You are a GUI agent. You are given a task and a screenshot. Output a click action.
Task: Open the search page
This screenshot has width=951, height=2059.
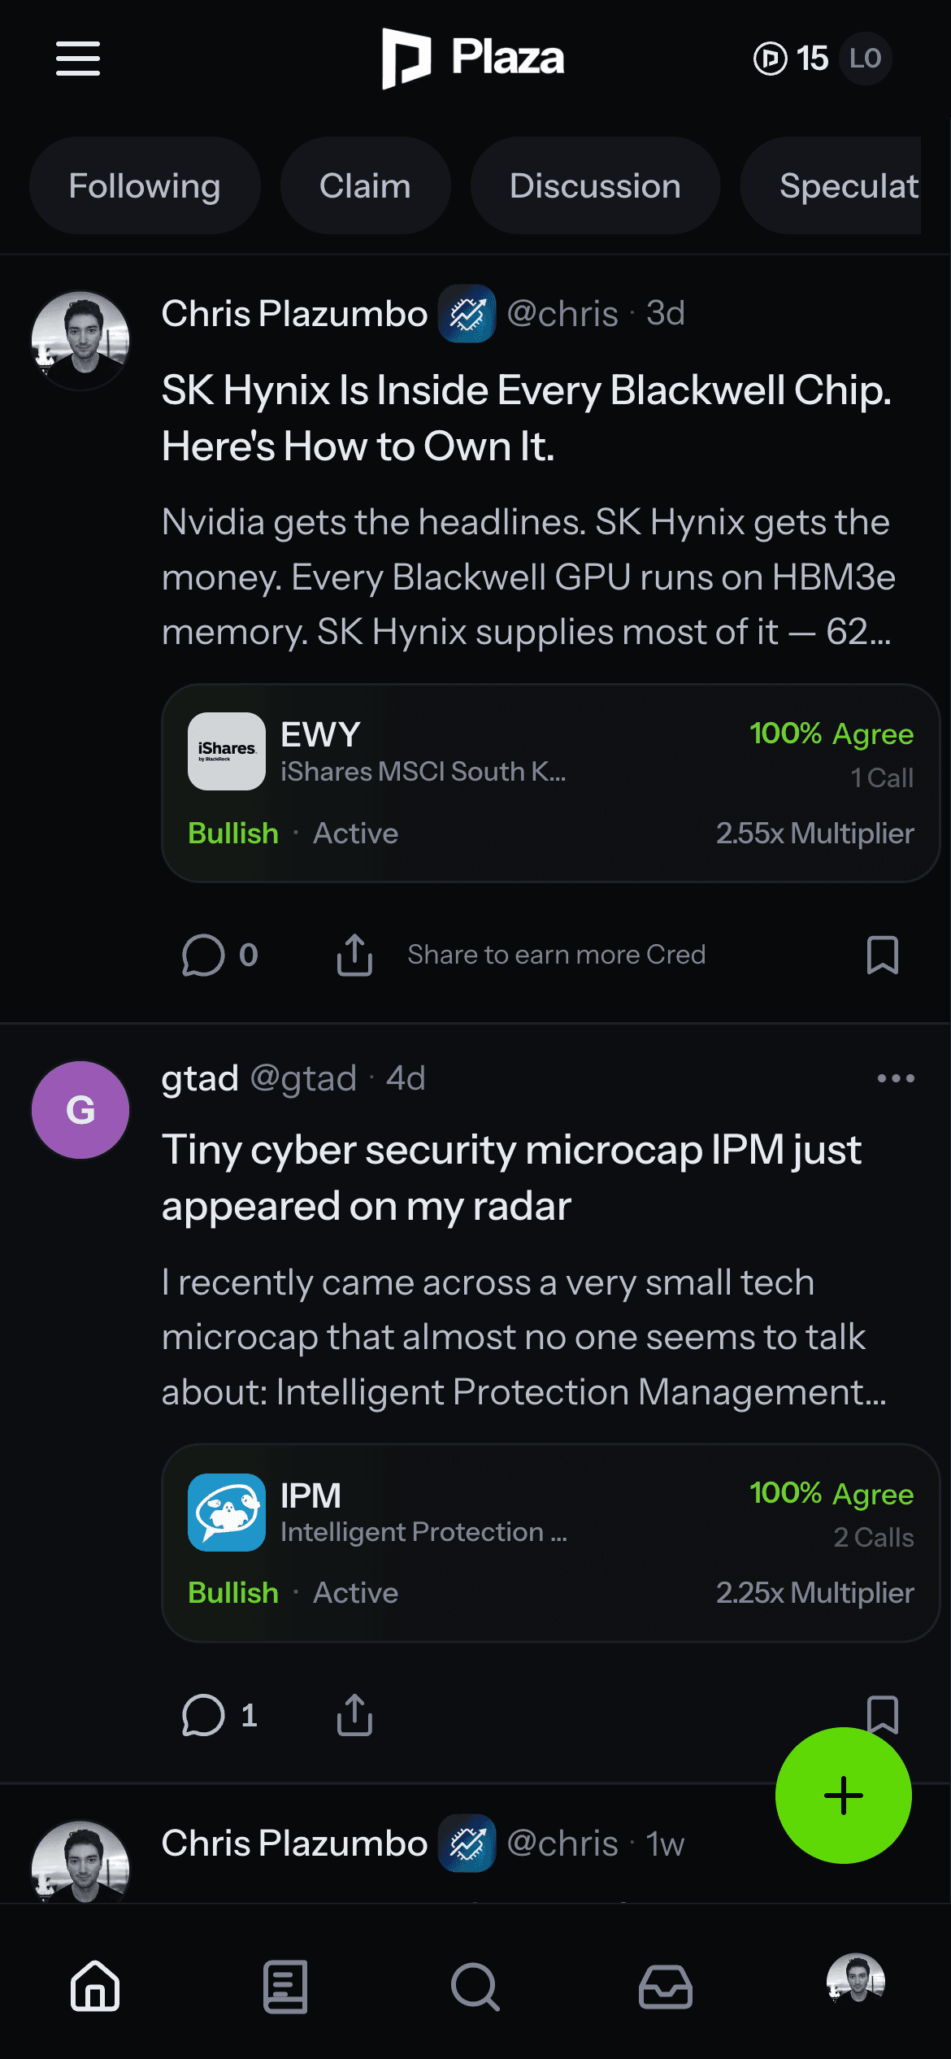click(475, 1986)
